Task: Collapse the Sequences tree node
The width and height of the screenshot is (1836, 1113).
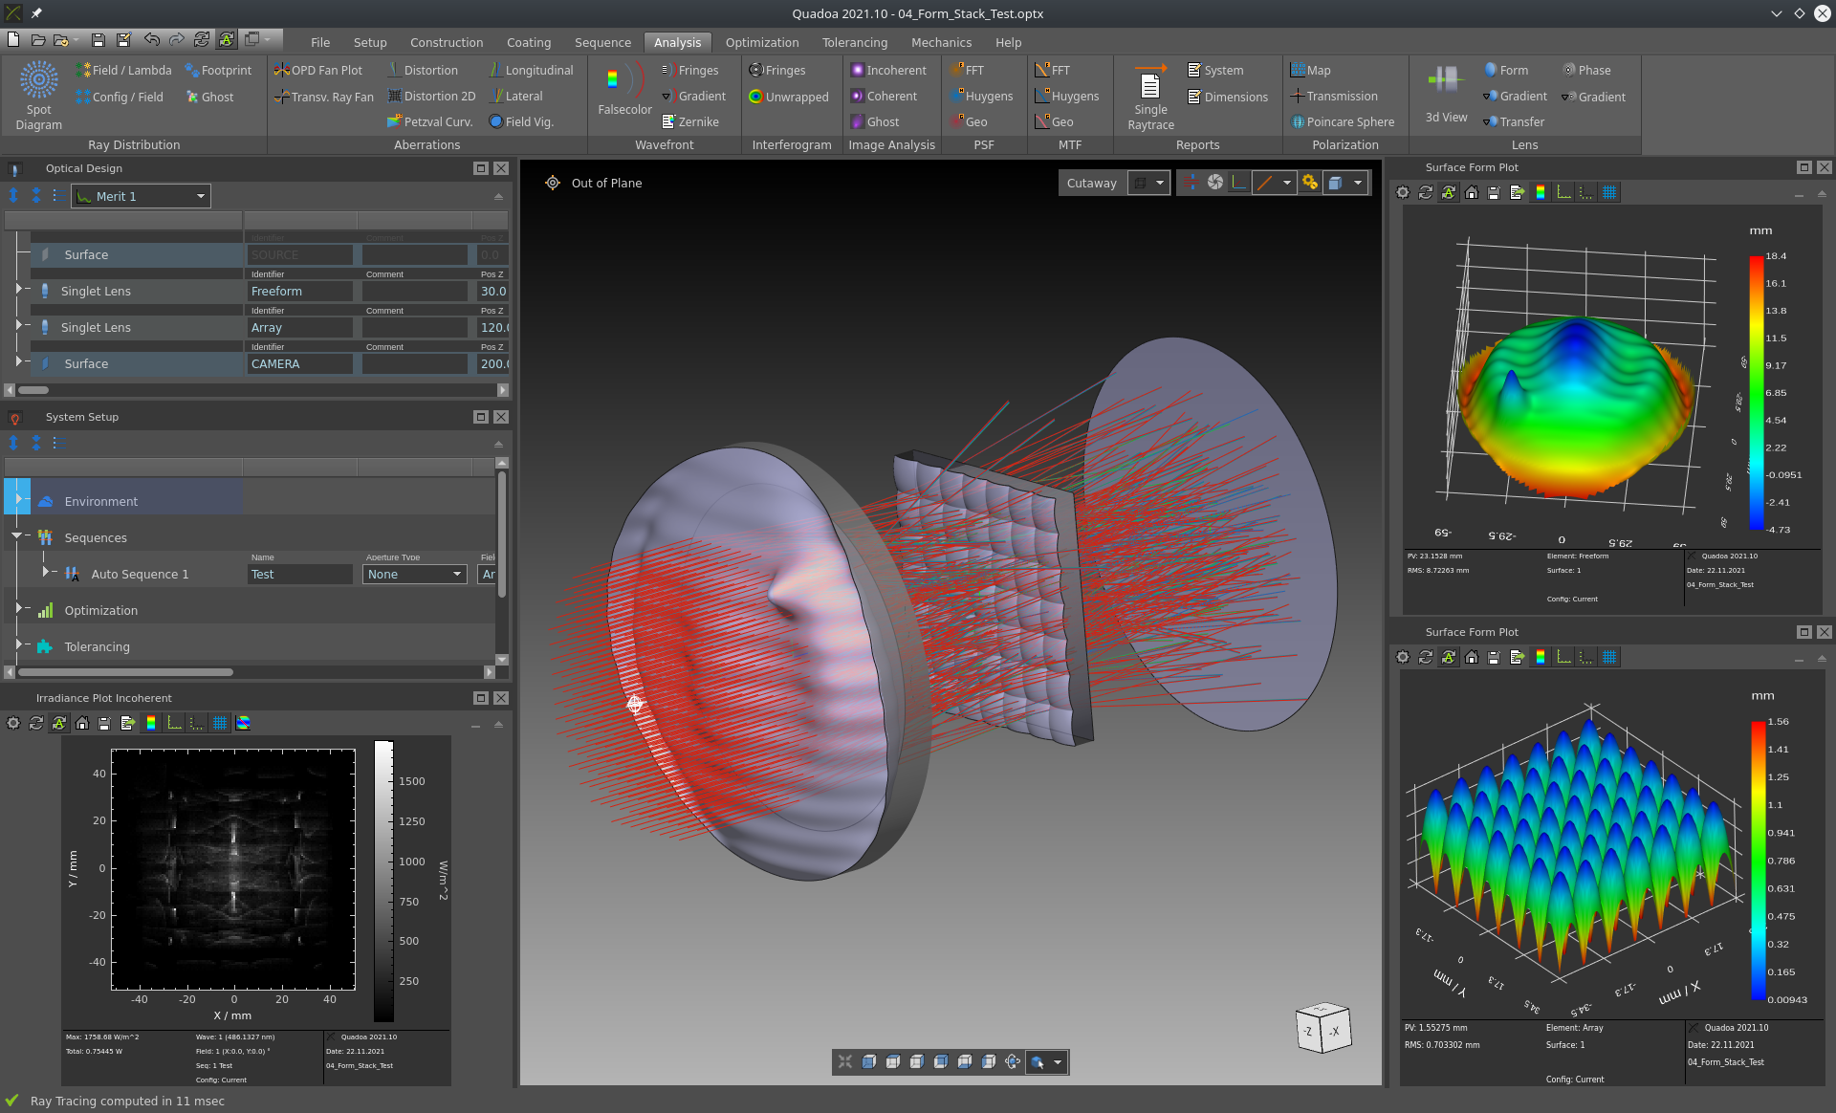Action: (x=16, y=535)
